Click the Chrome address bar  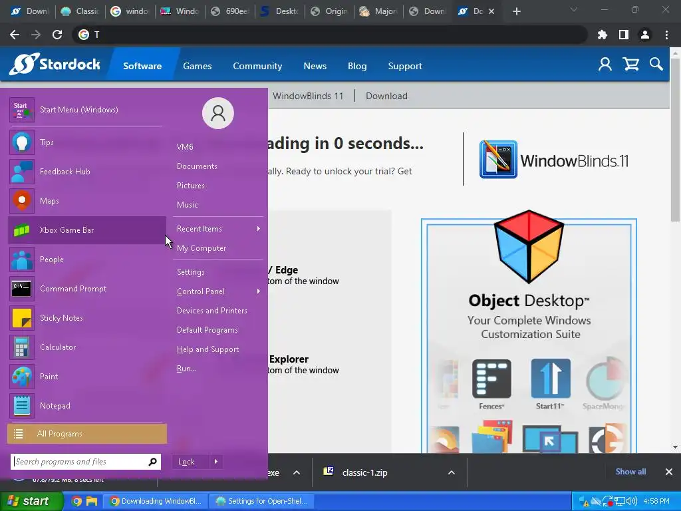pos(330,35)
